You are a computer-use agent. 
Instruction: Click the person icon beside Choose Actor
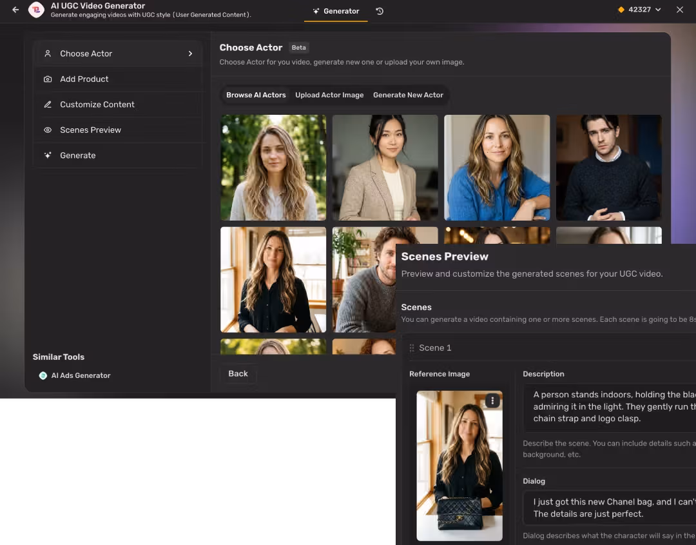(x=48, y=54)
